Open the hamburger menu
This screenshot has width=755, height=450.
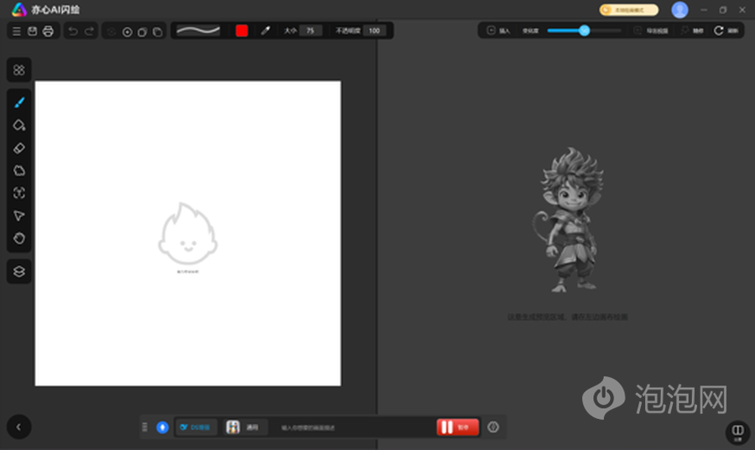click(x=16, y=31)
